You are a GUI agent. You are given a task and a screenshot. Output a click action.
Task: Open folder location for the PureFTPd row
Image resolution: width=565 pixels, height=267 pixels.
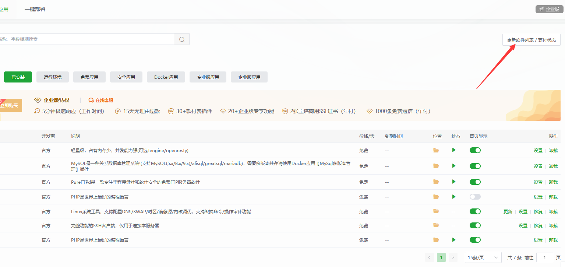436,182
